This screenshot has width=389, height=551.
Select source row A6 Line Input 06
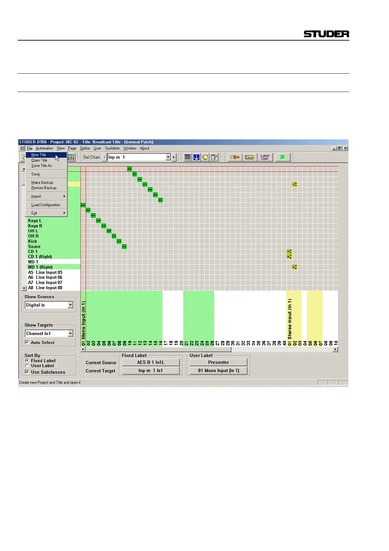coord(54,277)
